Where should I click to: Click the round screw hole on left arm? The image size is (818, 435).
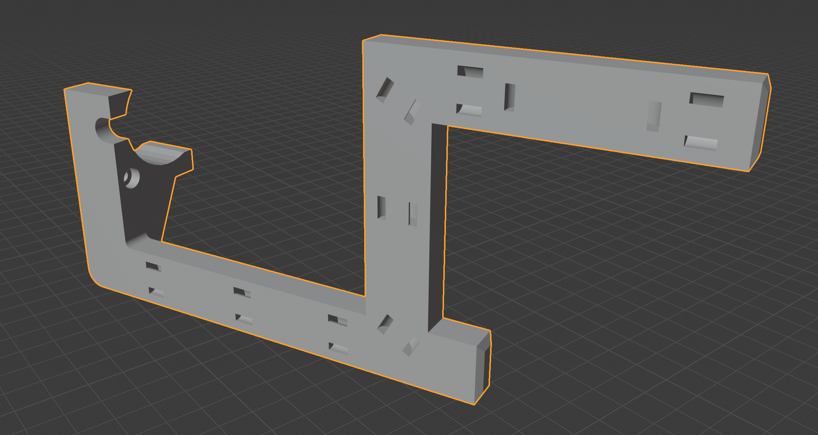[x=132, y=178]
